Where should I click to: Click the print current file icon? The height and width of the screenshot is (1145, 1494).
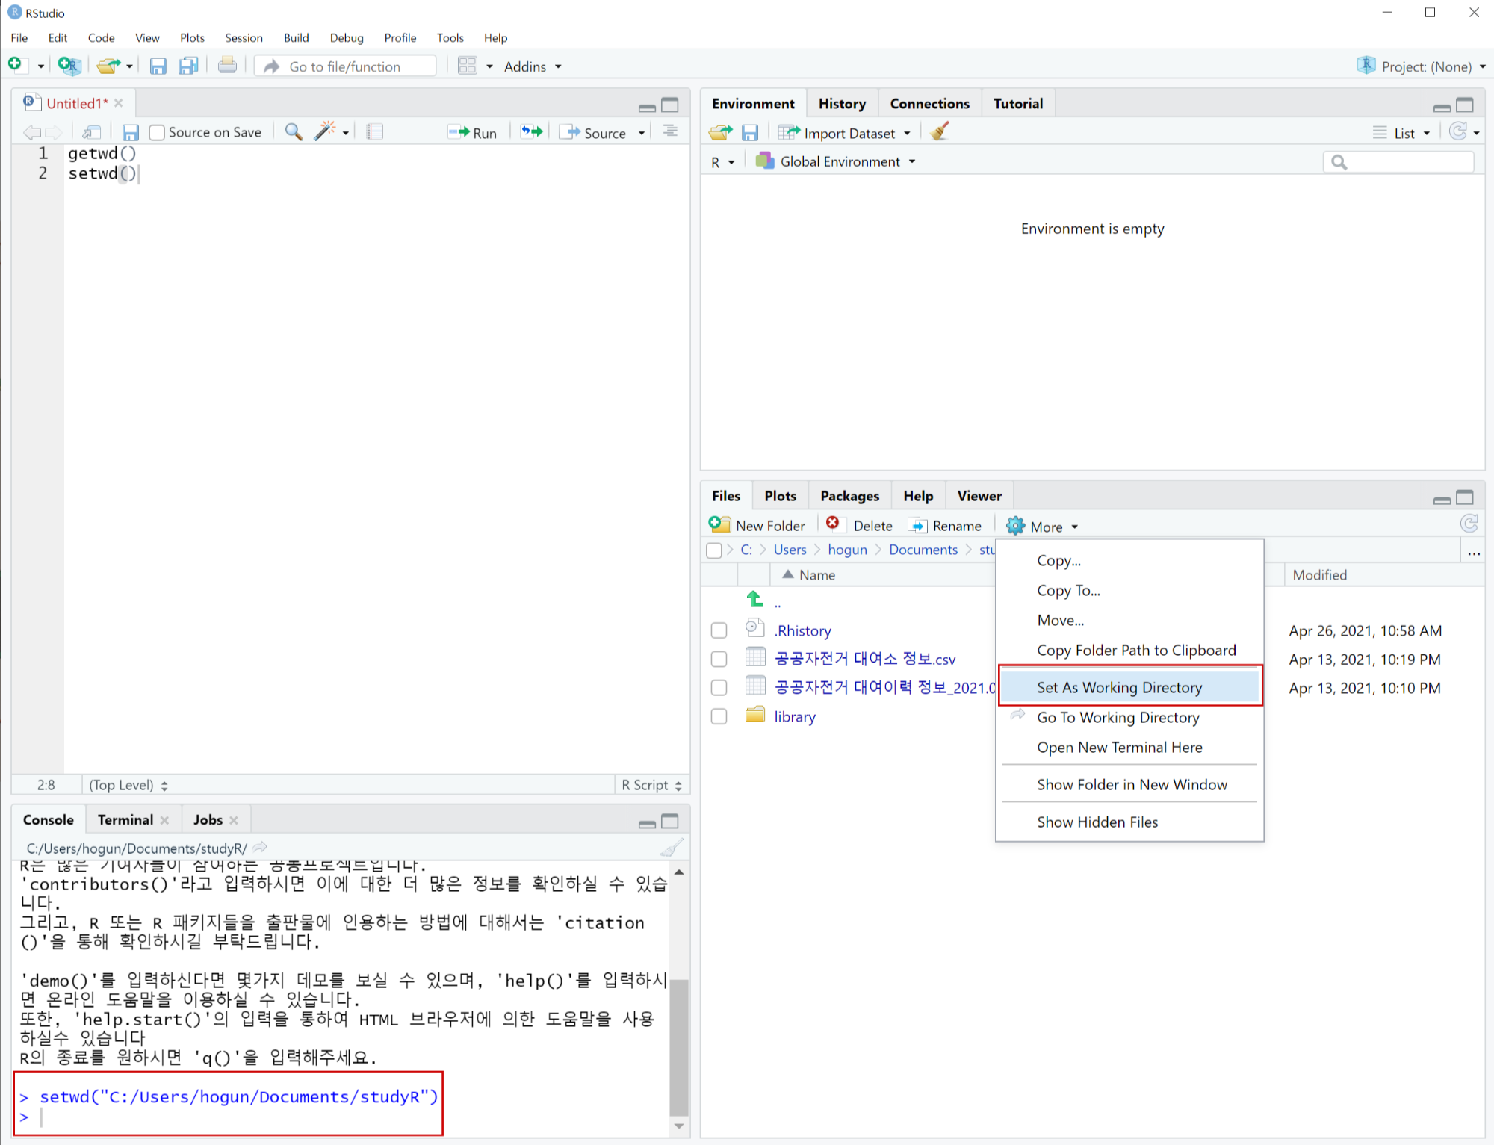pyautogui.click(x=227, y=66)
